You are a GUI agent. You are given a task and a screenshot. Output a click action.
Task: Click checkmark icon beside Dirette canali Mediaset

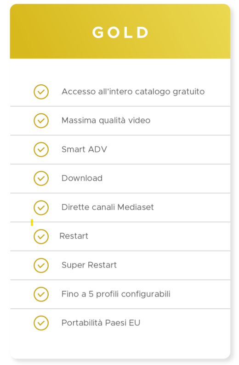click(41, 207)
